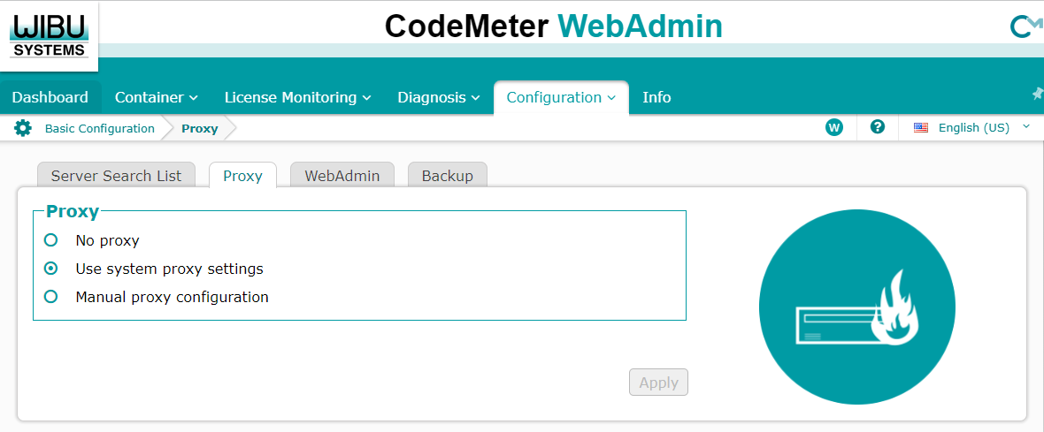Screen dimensions: 1044x432
Task: Go to the Dashboard menu item
Action: click(50, 97)
